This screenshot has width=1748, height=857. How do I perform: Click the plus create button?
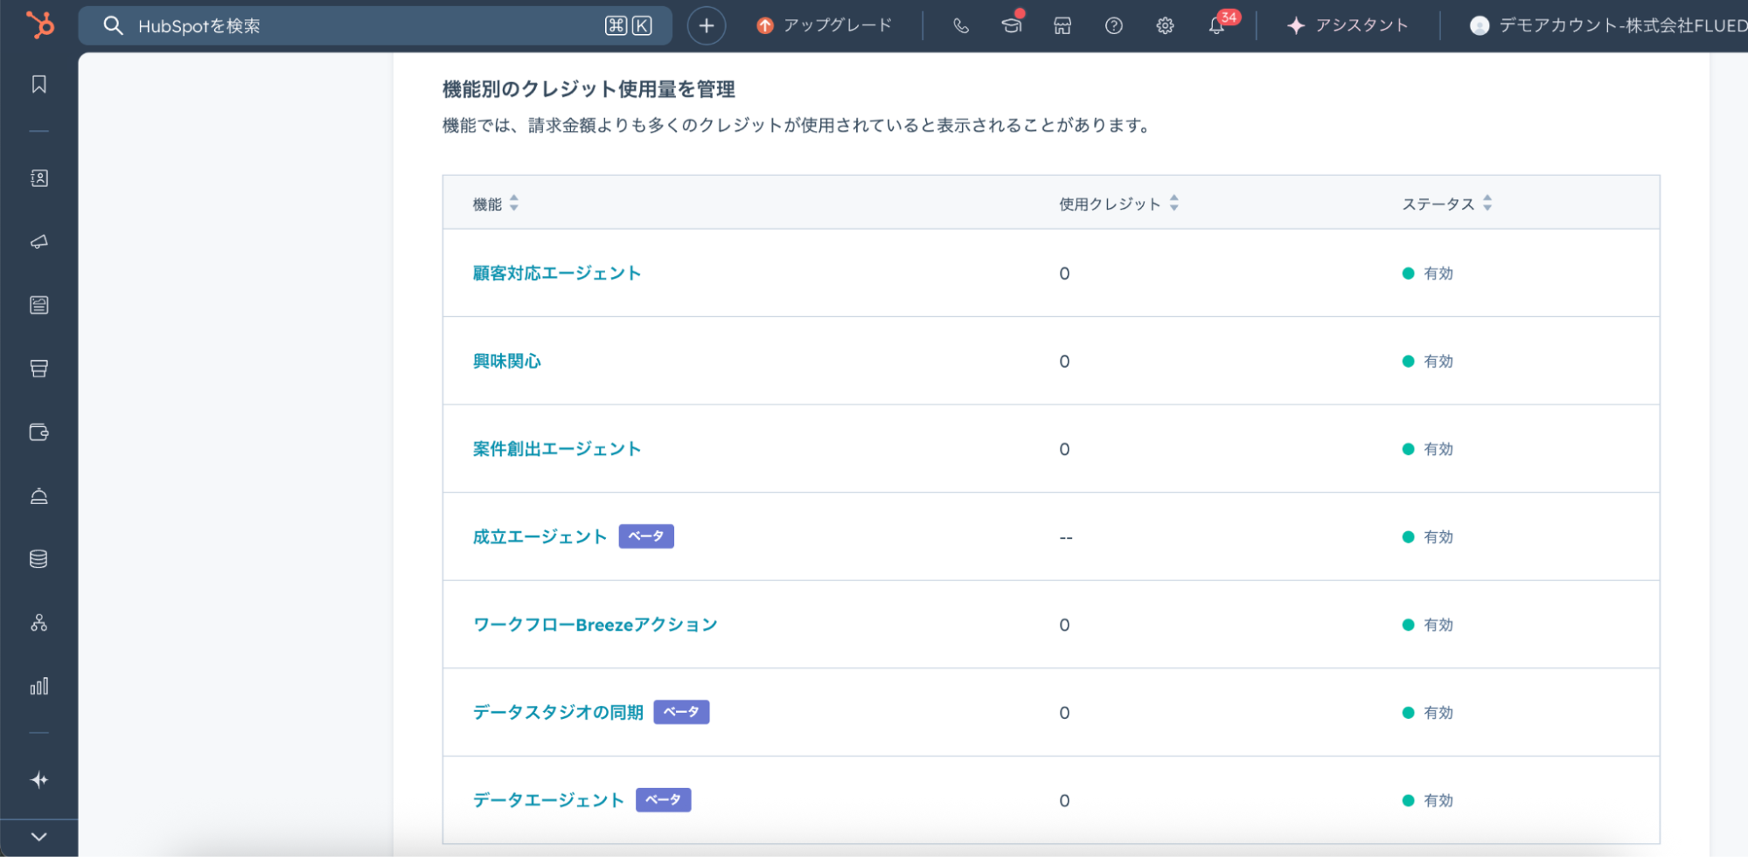point(706,26)
